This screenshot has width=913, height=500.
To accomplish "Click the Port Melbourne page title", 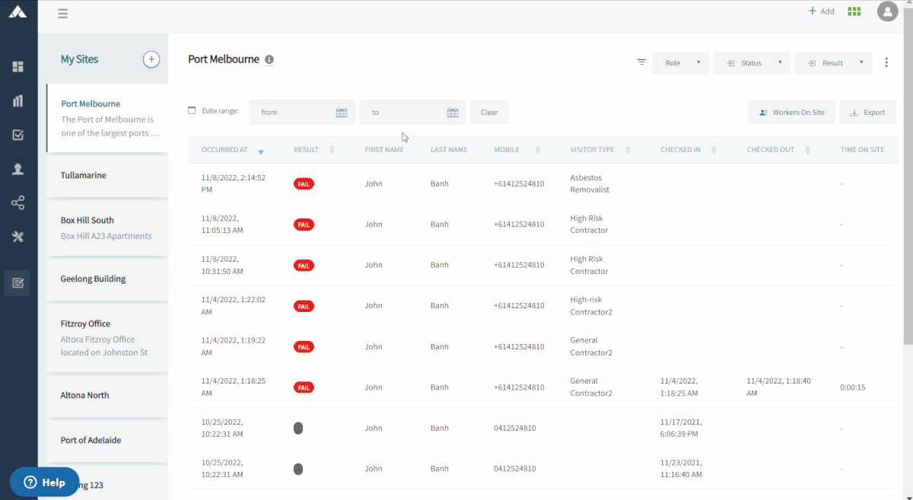I will click(224, 59).
